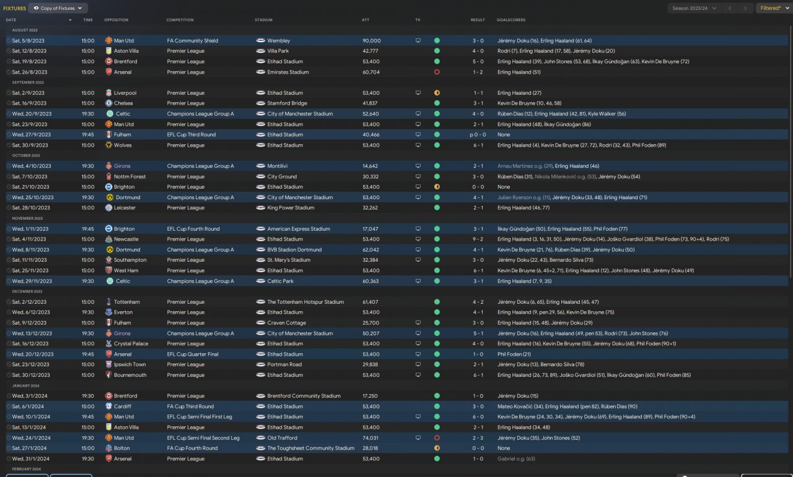
Task: Select the row circle for Sat 30/9/2023
Action: click(x=9, y=145)
